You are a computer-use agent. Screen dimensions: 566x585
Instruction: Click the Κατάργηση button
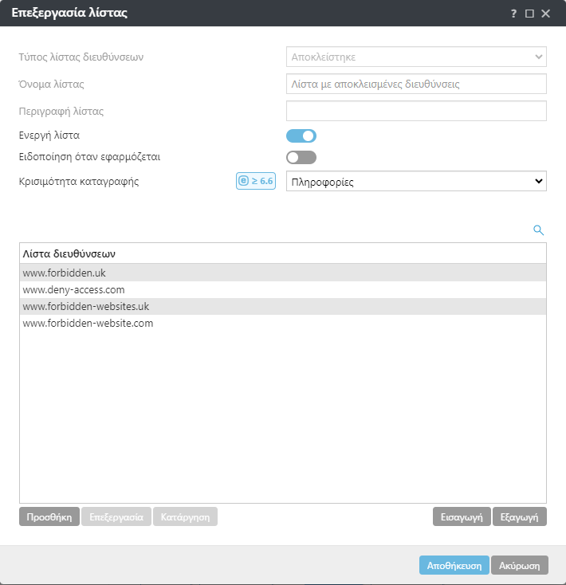tap(185, 516)
